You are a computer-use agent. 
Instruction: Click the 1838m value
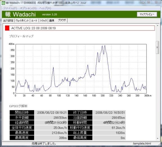120,133
